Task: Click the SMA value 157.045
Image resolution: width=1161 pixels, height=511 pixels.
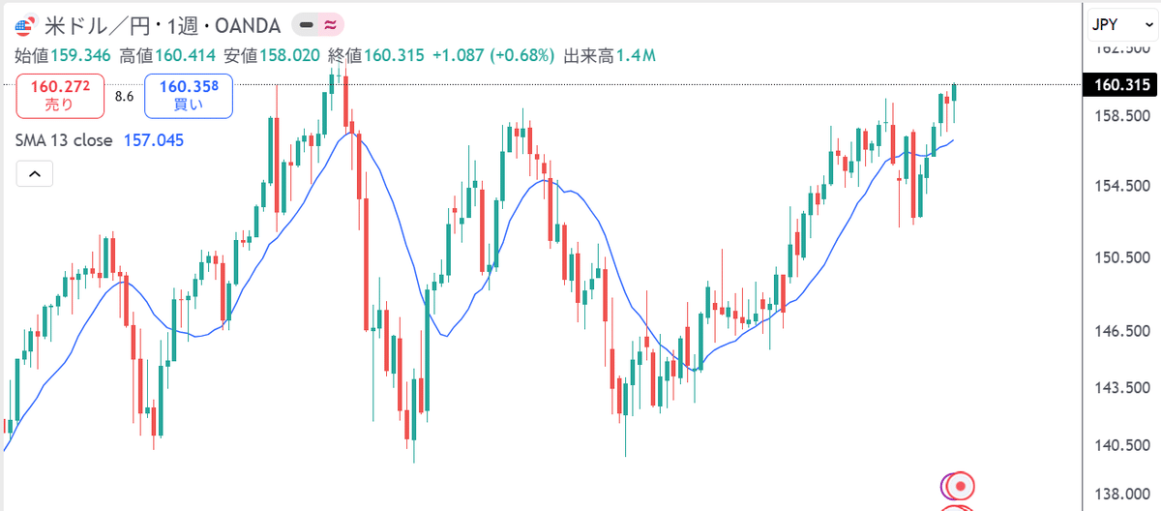Action: [x=154, y=140]
